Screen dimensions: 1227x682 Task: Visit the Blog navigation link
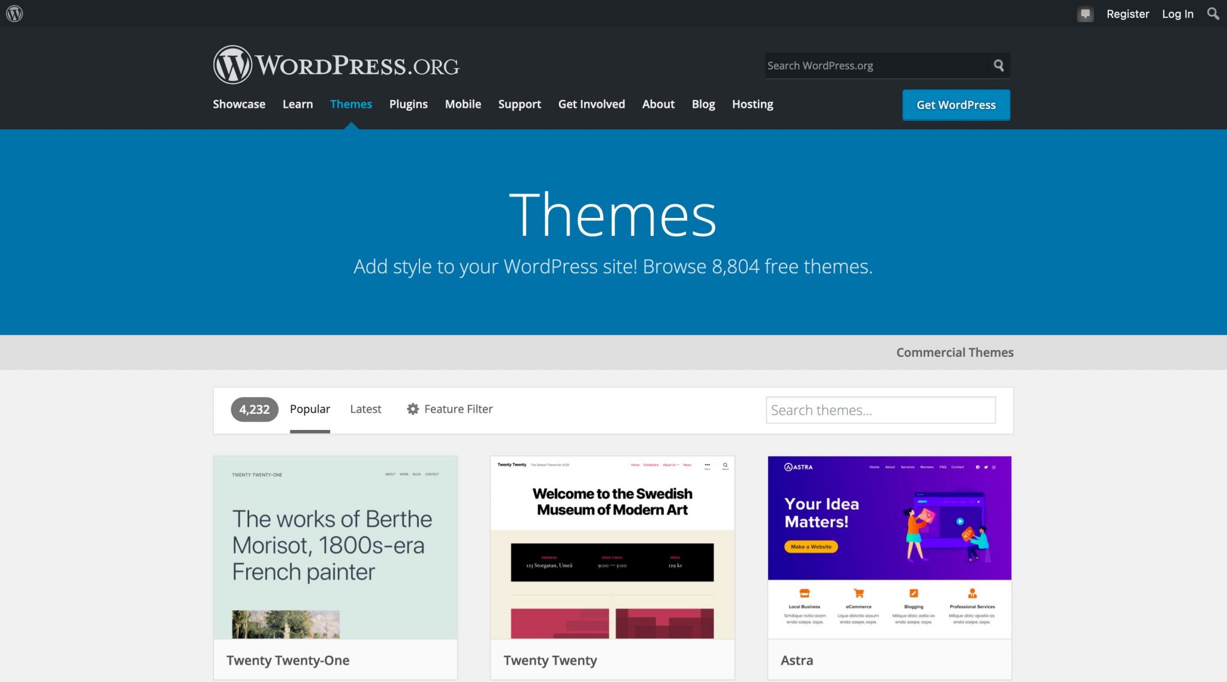703,104
